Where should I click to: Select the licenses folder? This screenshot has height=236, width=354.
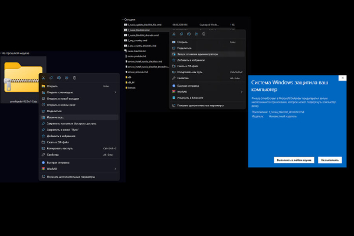point(130,88)
